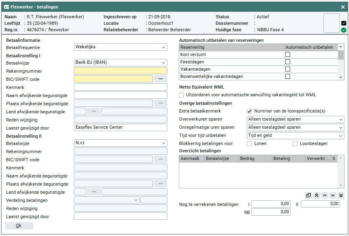349x236 pixels.
Task: Enable automatic payout for Kort verzuim
Action: click(x=288, y=54)
